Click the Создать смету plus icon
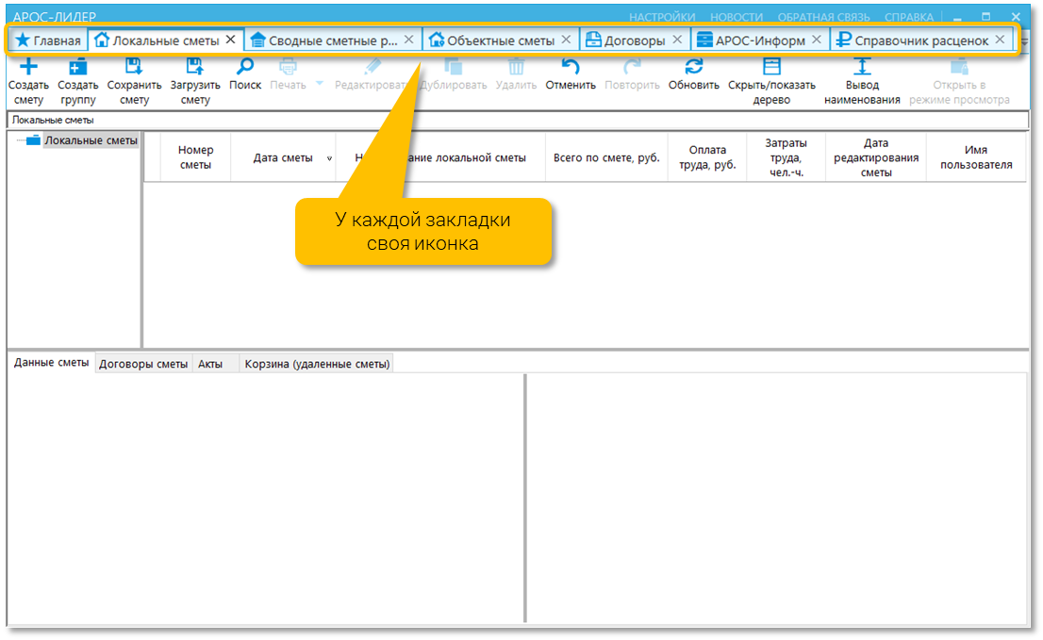 pos(28,66)
